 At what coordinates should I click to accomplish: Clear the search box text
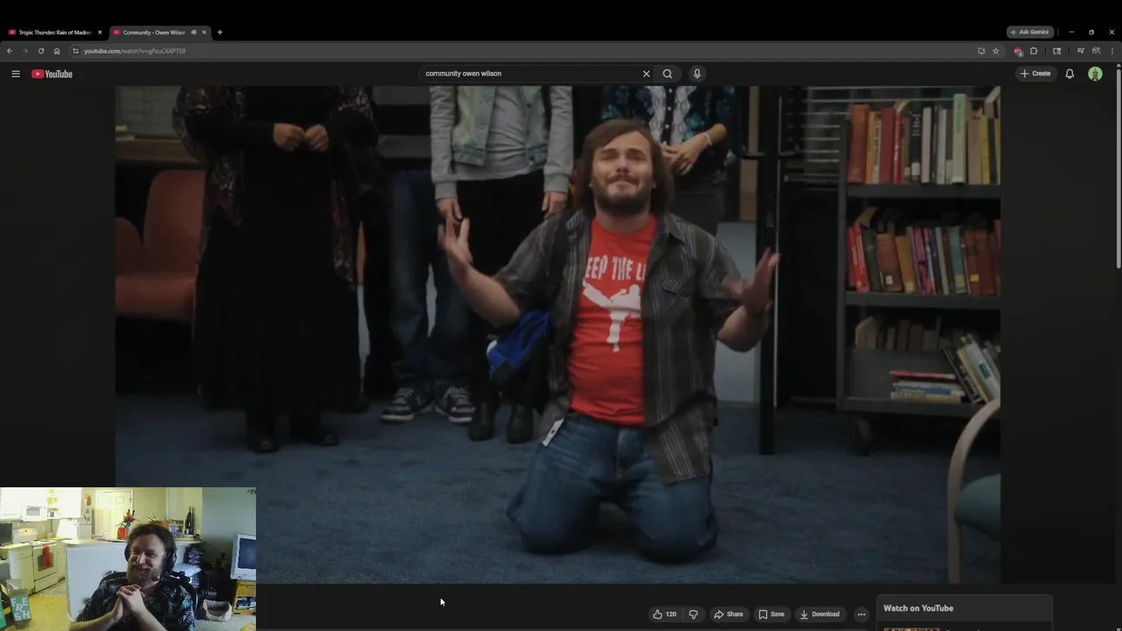pos(646,74)
